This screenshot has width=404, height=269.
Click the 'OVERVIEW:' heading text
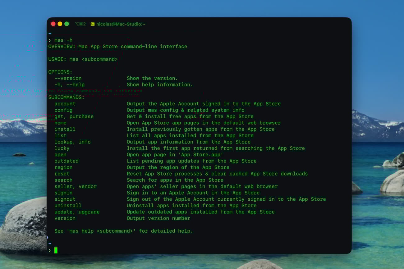point(62,47)
